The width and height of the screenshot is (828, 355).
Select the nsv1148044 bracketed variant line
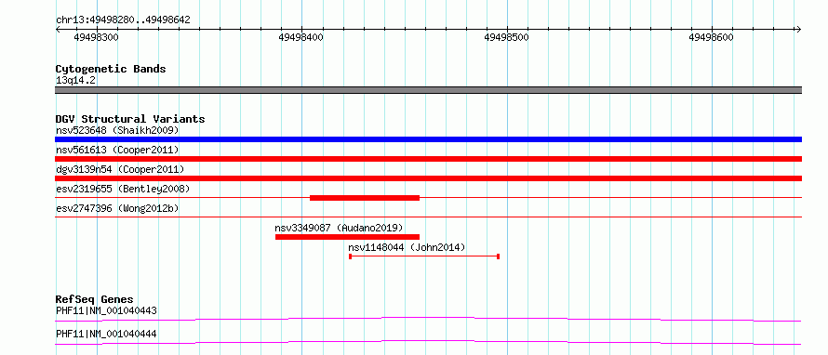[424, 256]
